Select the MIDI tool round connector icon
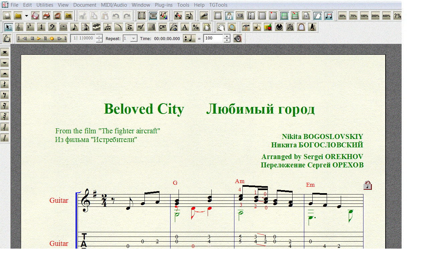Screen dimensions: 426x273 (279, 27)
